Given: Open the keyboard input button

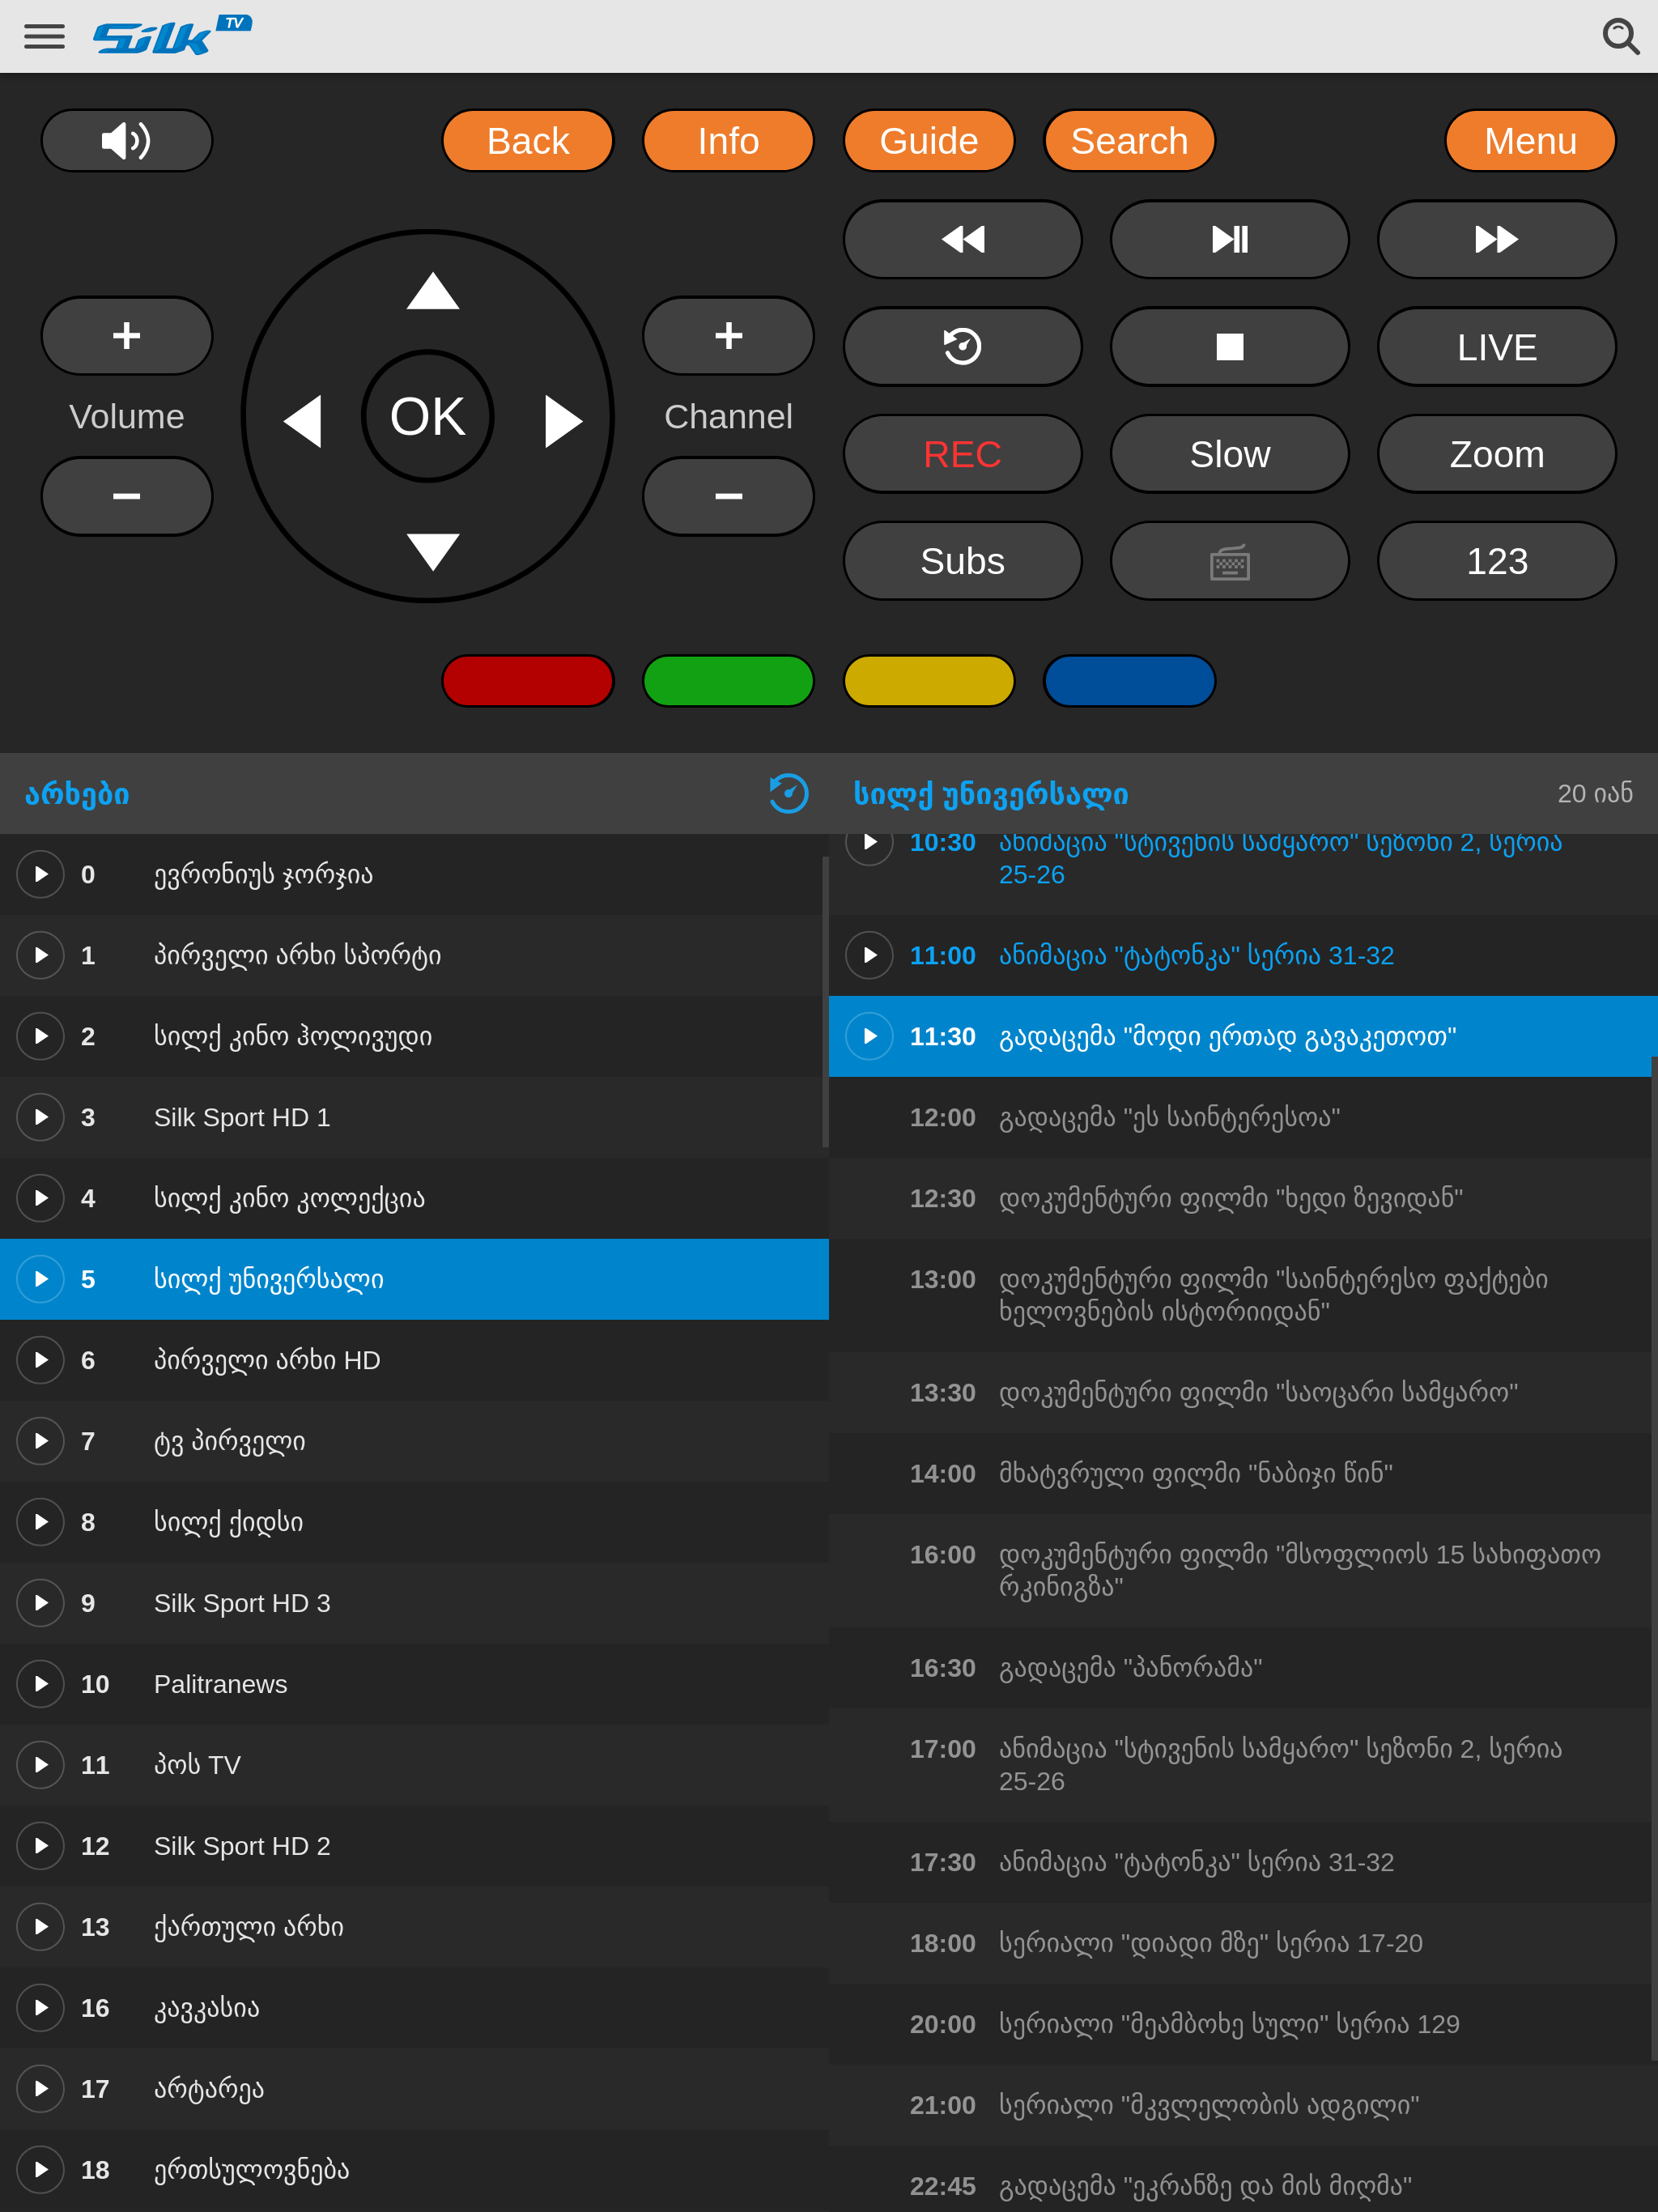Looking at the screenshot, I should 1229,560.
